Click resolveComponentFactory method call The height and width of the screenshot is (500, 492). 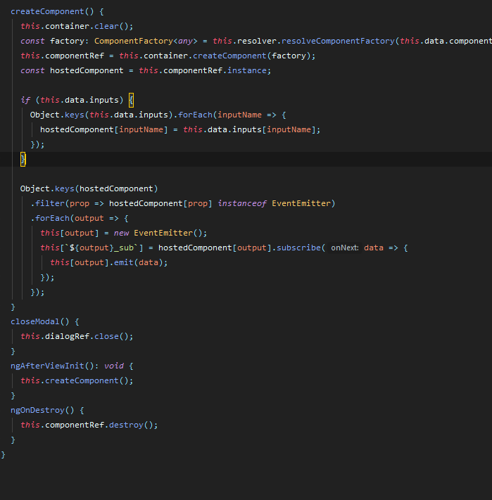338,41
